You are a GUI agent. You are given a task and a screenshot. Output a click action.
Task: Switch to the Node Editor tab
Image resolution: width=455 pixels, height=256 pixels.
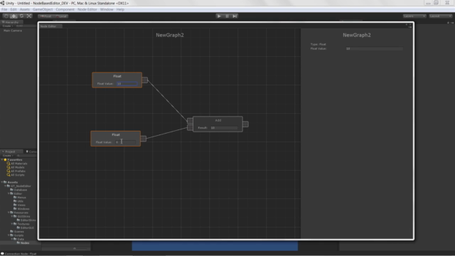pyautogui.click(x=50, y=26)
